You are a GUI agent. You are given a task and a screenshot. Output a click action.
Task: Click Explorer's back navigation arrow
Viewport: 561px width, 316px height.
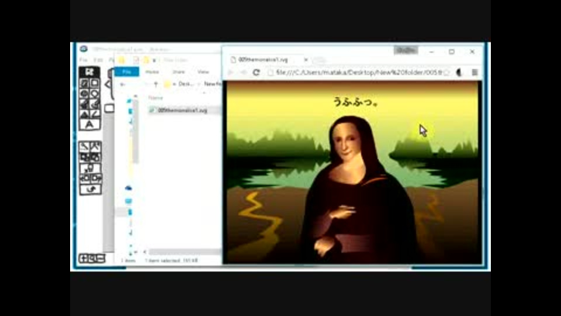click(x=123, y=84)
